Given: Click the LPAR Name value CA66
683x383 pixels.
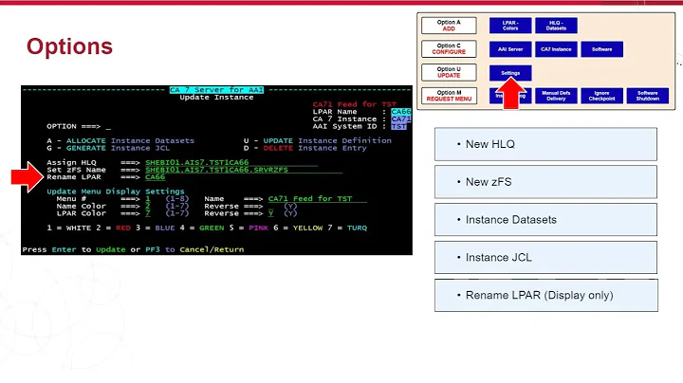Looking at the screenshot, I should tap(400, 112).
